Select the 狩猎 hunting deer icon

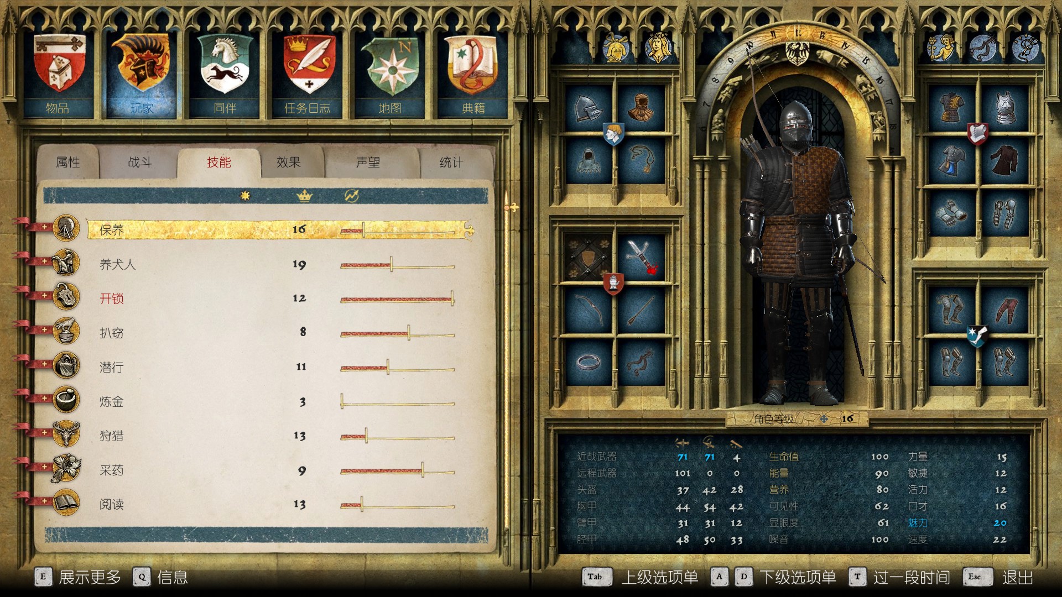66,434
